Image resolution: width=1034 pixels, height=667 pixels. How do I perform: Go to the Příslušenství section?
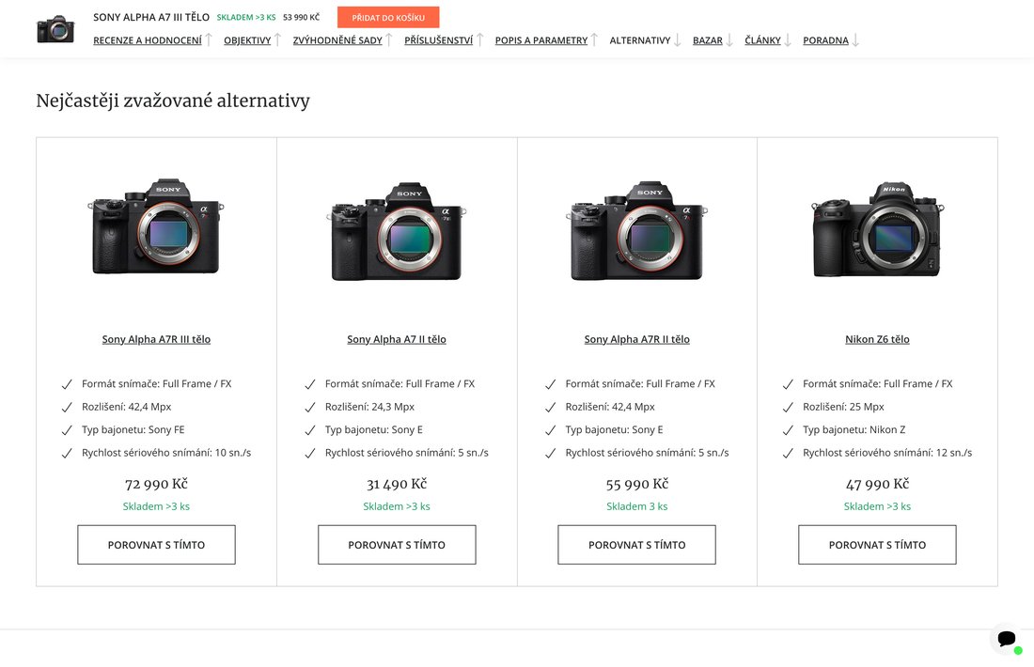pyautogui.click(x=438, y=40)
